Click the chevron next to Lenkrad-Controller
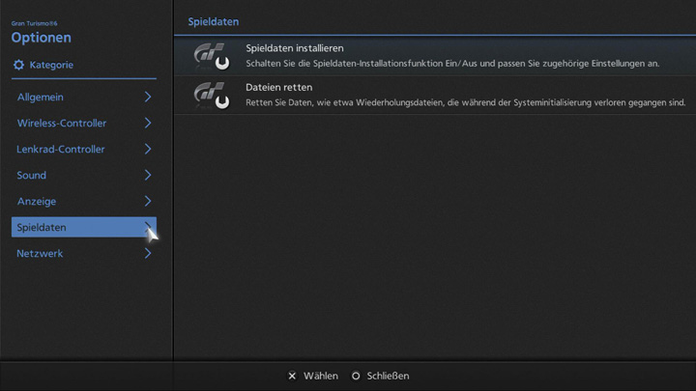This screenshot has height=391, width=696. click(x=148, y=150)
